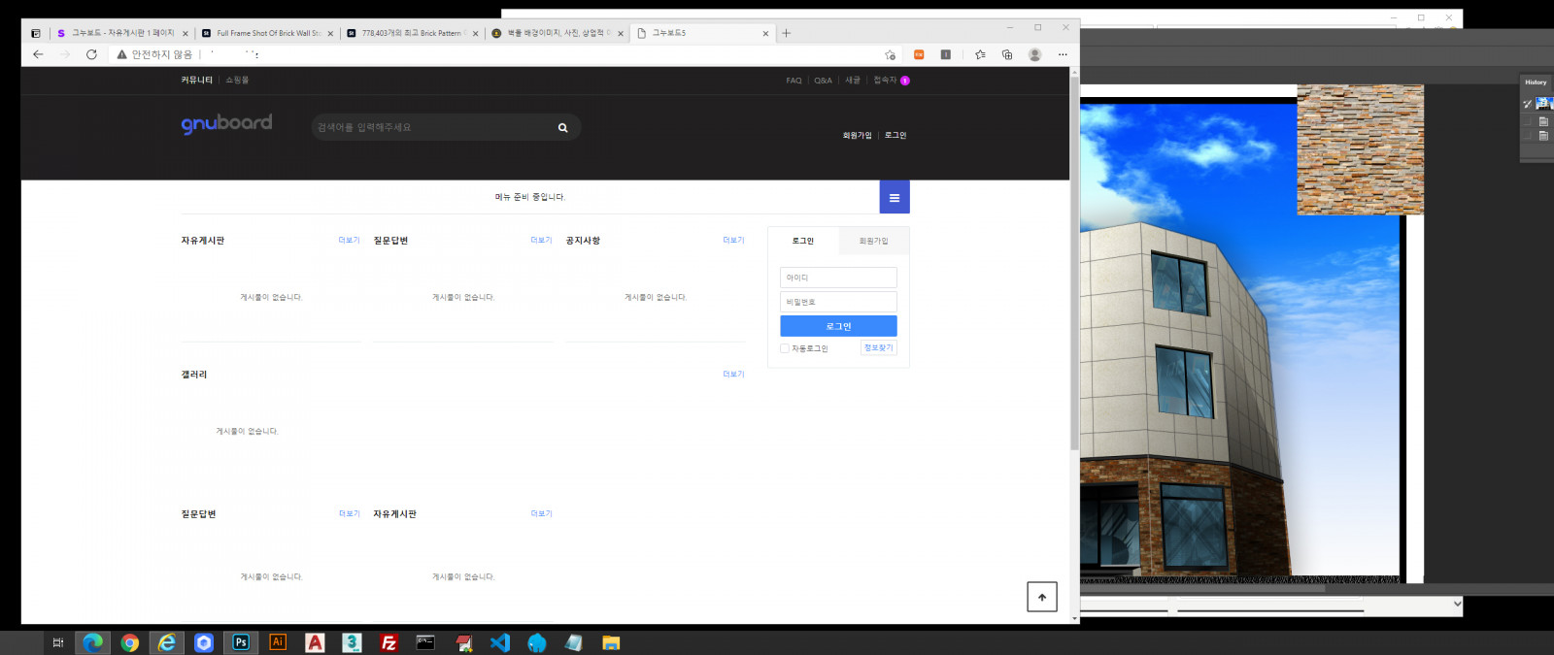This screenshot has height=655, width=1554.
Task: Launch FileZilla from the taskbar
Action: pos(388,642)
